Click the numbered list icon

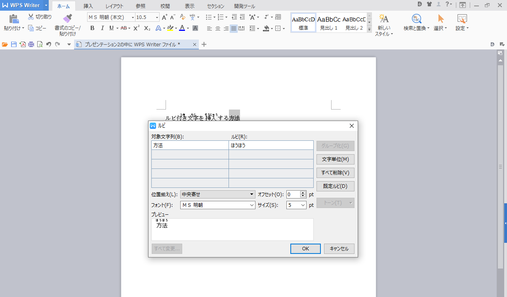pyautogui.click(x=221, y=17)
